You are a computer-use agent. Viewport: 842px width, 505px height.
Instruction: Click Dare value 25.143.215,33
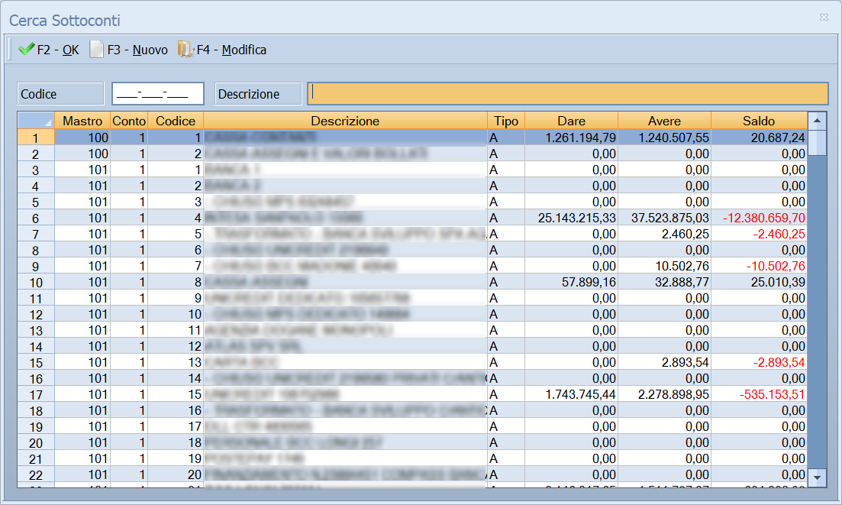[x=576, y=218]
